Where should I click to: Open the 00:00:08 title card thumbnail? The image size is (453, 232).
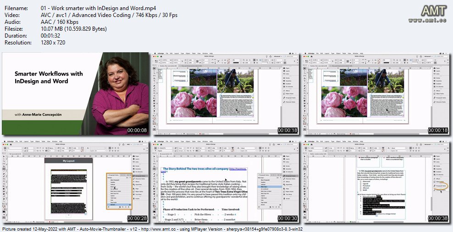coord(75,94)
